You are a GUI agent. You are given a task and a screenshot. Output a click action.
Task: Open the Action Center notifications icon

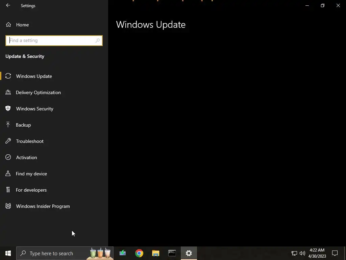coord(335,253)
